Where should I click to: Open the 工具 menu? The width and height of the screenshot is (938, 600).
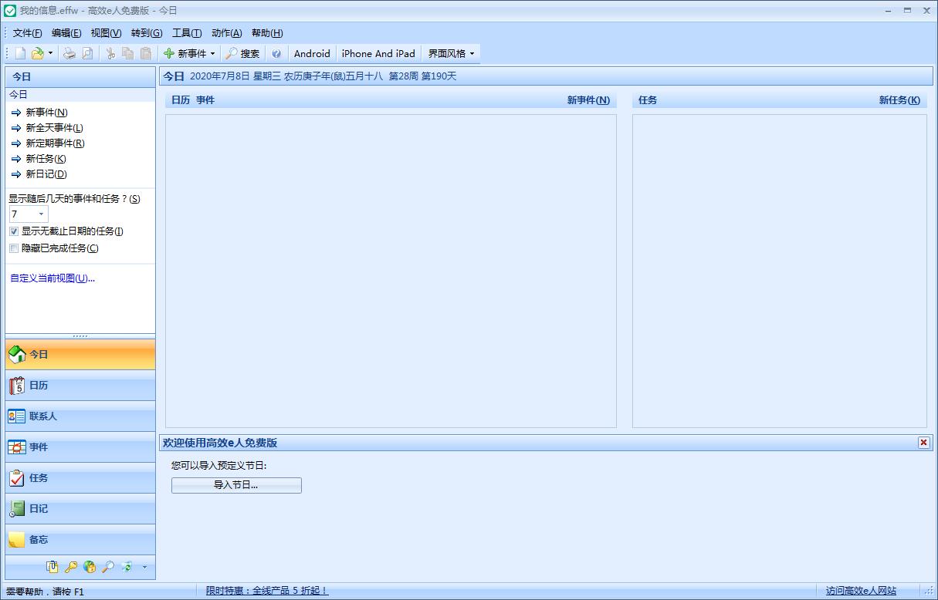(x=186, y=33)
